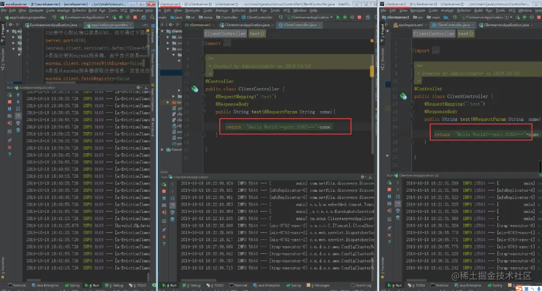Open the Debug tool window in clientserver1

(x=193, y=285)
